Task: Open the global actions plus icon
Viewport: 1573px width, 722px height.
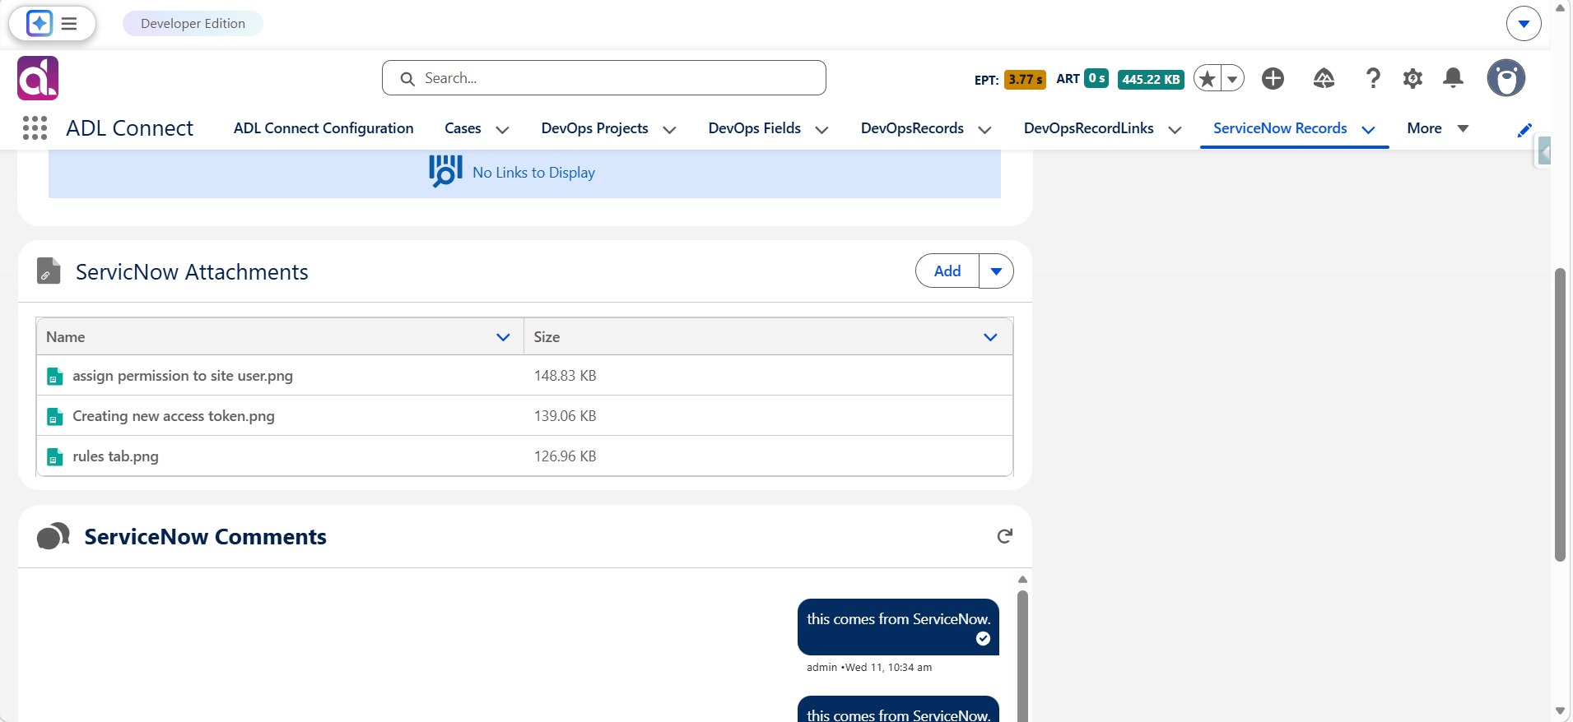Action: [x=1273, y=78]
